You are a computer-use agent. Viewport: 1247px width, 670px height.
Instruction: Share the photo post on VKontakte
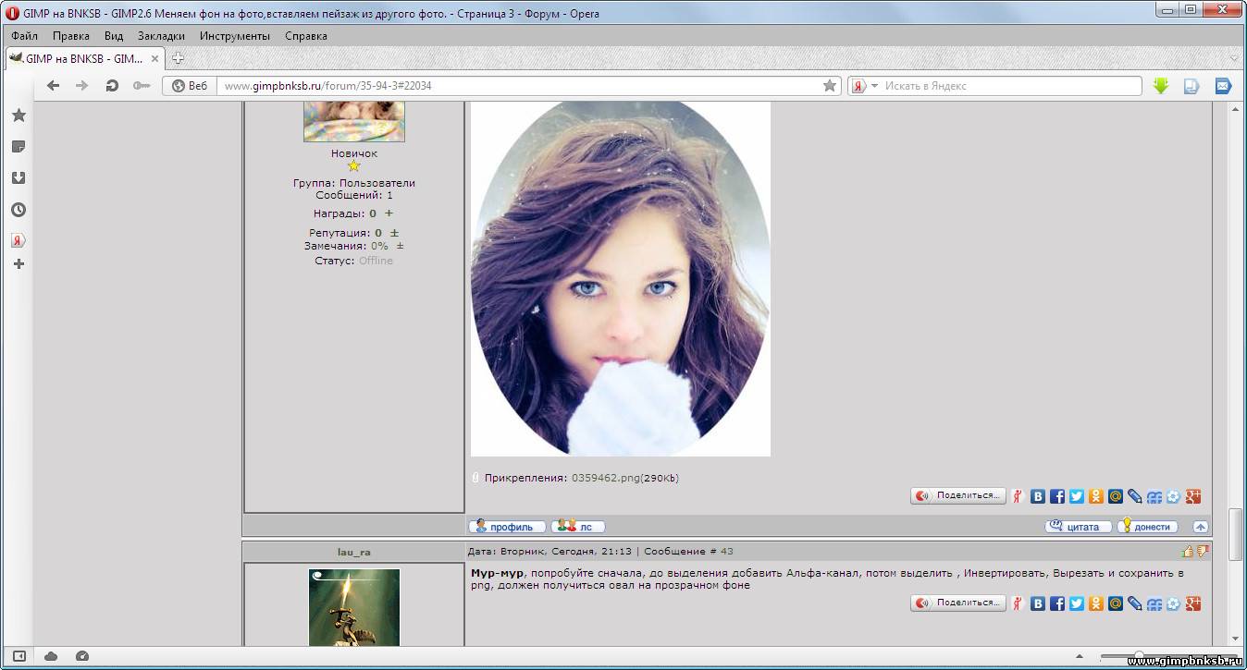pyautogui.click(x=1038, y=496)
